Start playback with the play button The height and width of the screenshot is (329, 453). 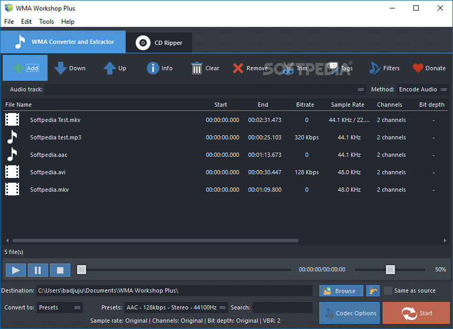tap(16, 270)
